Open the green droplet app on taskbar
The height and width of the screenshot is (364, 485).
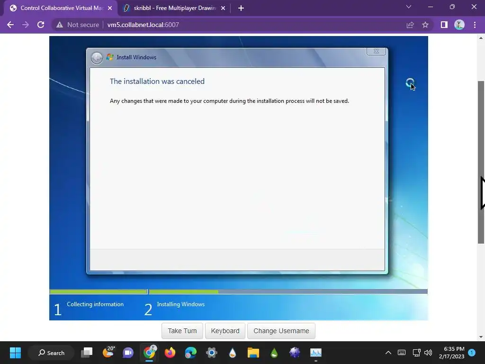(274, 353)
